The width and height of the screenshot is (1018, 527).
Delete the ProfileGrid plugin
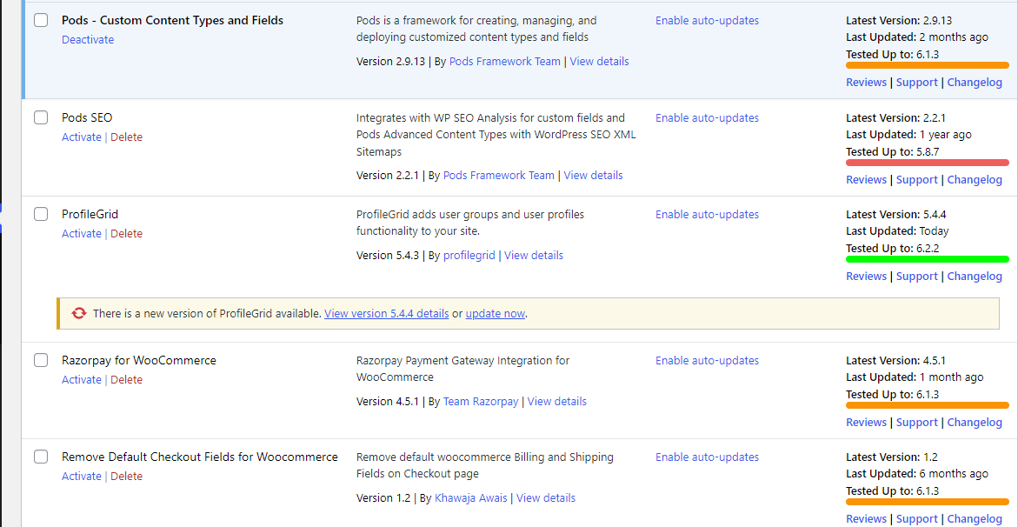coord(126,234)
